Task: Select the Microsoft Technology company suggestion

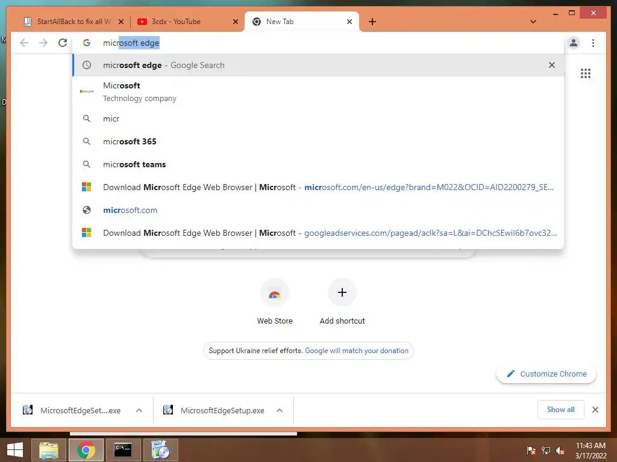Action: [318, 91]
